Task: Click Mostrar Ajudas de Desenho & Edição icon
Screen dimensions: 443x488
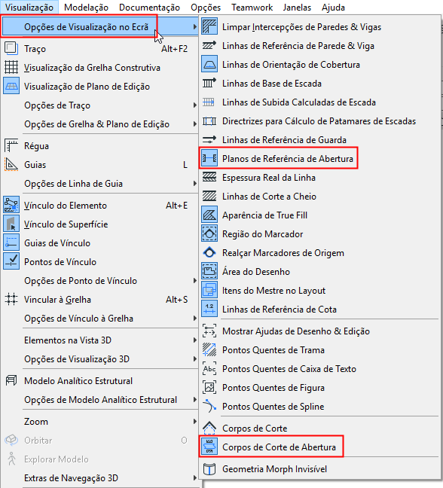Action: tap(209, 331)
